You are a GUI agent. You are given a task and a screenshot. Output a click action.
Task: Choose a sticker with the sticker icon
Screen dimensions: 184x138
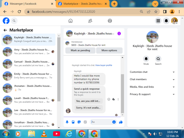(x=79, y=122)
